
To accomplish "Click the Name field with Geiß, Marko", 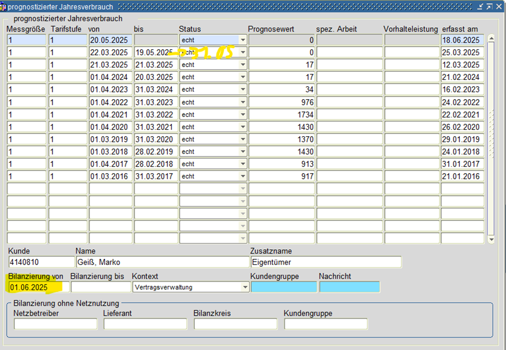I will point(162,262).
